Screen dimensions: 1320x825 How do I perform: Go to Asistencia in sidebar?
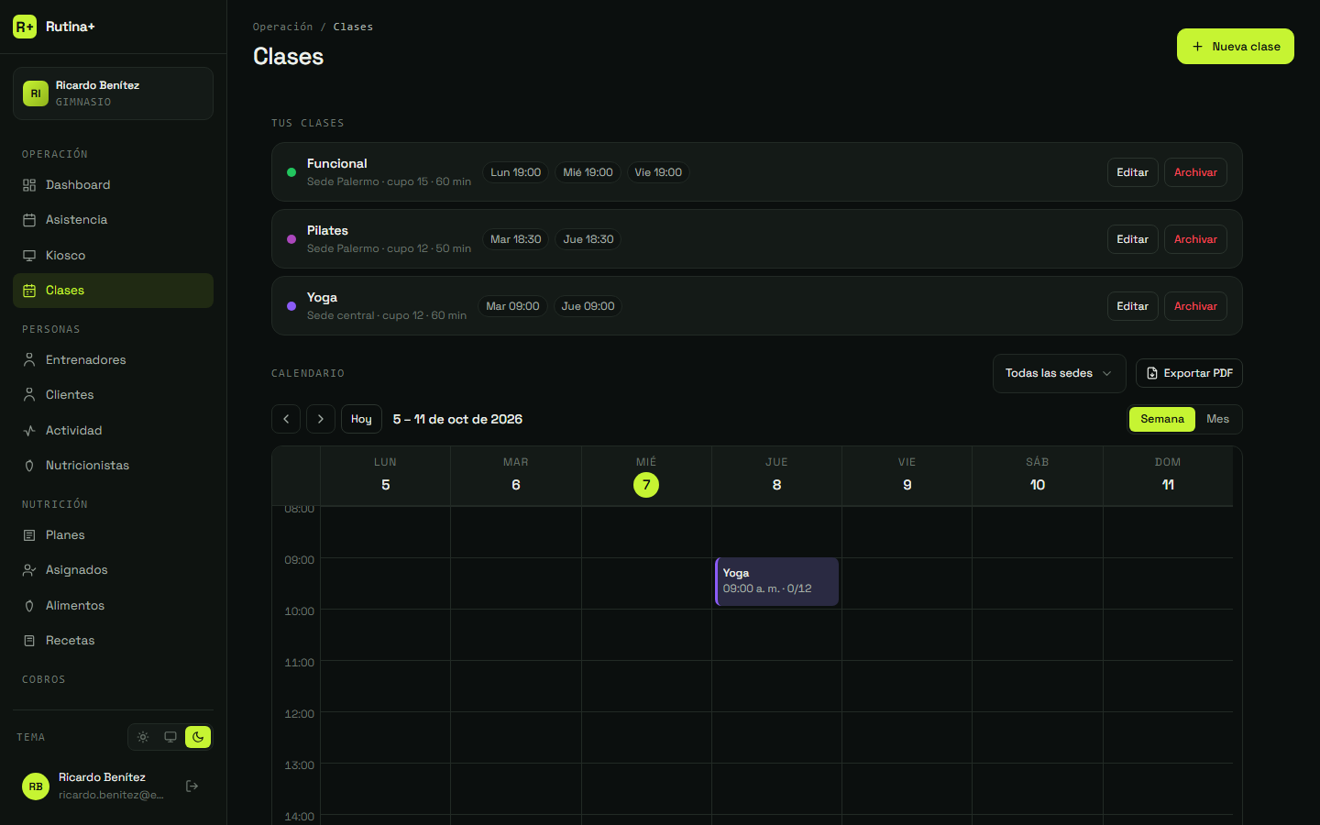tap(113, 220)
